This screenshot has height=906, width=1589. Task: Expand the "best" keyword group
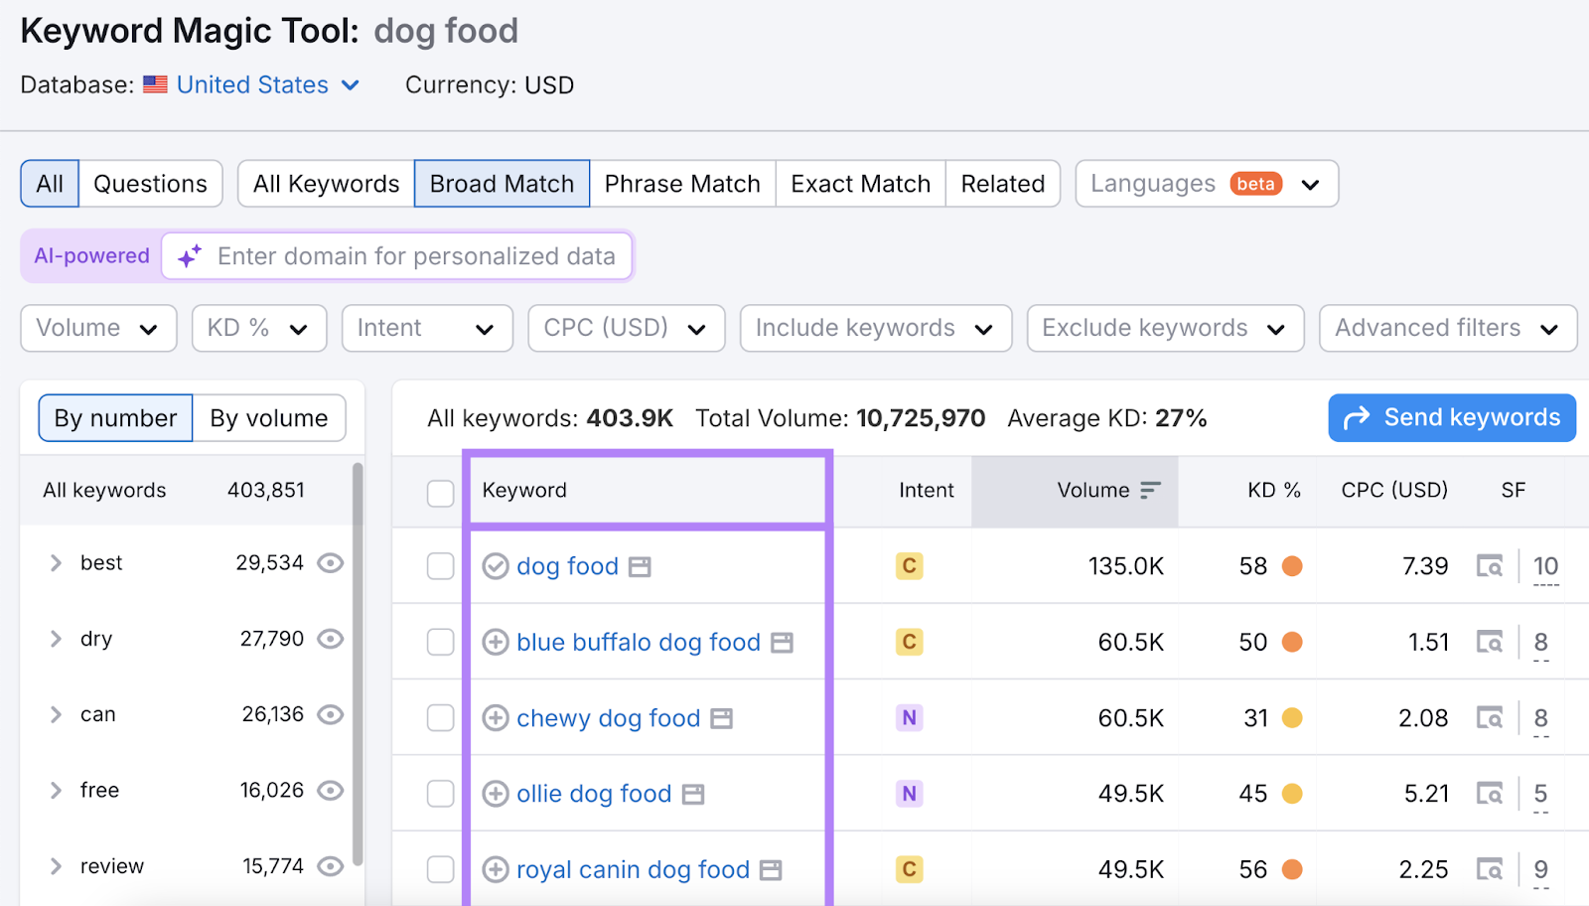tap(57, 562)
